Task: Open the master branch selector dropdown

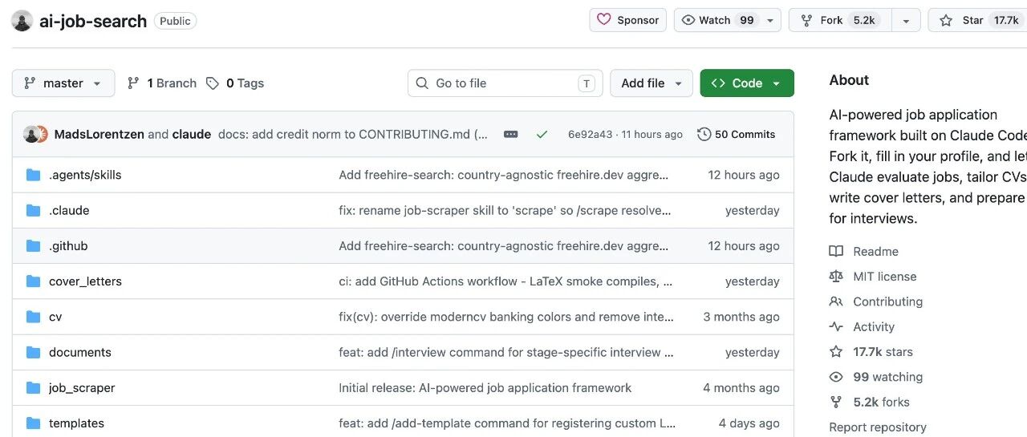Action: pos(63,83)
